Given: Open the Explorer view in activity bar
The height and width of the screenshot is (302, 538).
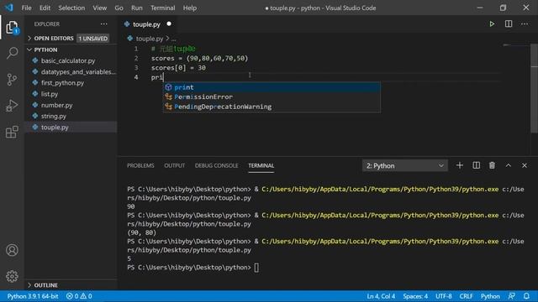Looking at the screenshot, I should (x=12, y=28).
